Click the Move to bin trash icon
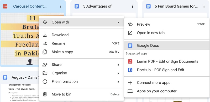 [45, 94]
